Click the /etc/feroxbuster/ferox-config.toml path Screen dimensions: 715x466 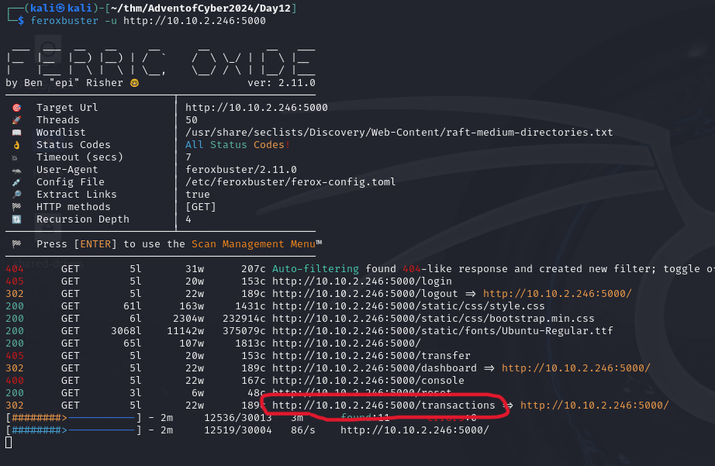click(291, 182)
